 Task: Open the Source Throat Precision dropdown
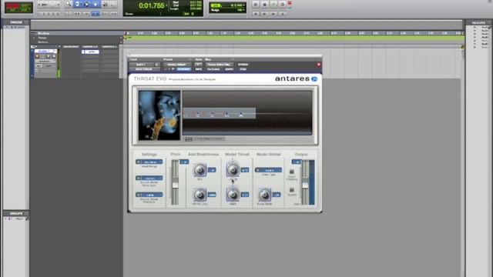coord(149,195)
